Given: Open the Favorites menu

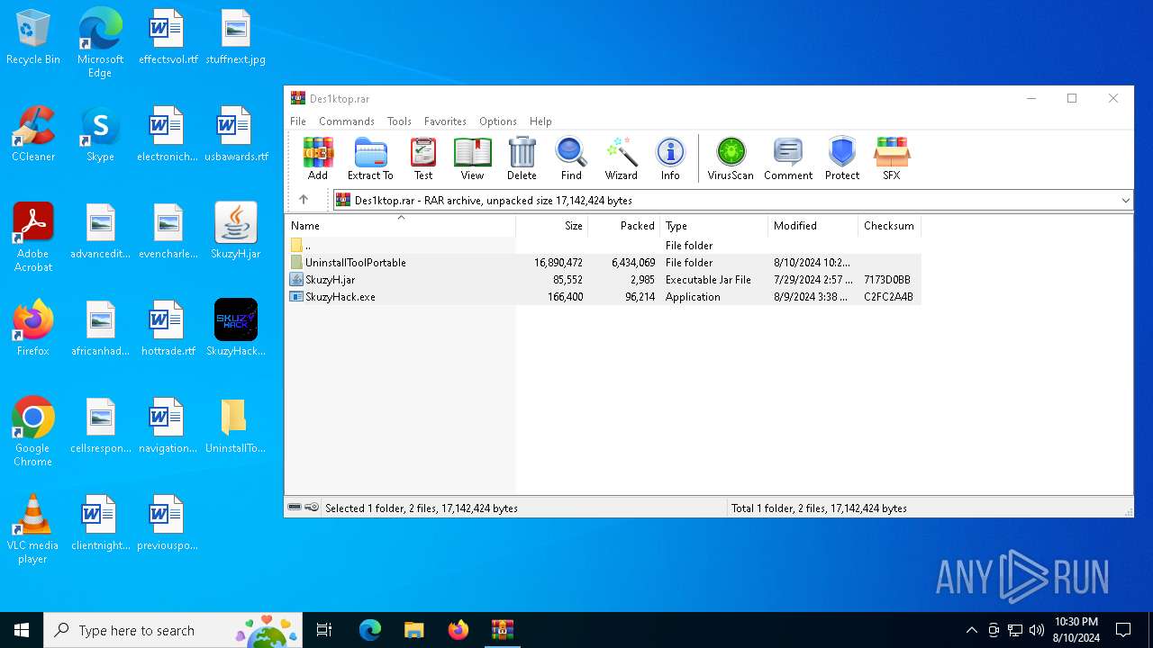Looking at the screenshot, I should pyautogui.click(x=445, y=121).
